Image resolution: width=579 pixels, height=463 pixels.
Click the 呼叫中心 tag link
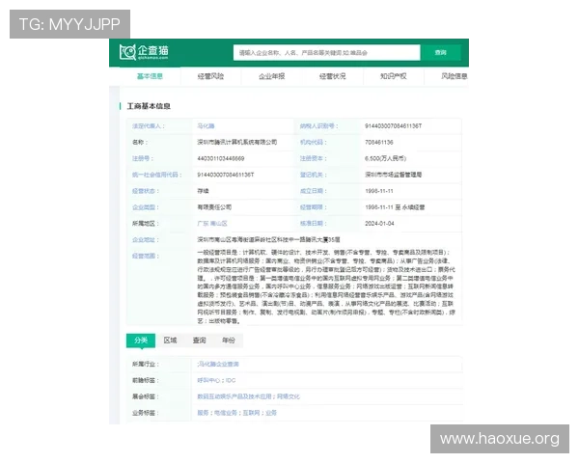tap(208, 380)
